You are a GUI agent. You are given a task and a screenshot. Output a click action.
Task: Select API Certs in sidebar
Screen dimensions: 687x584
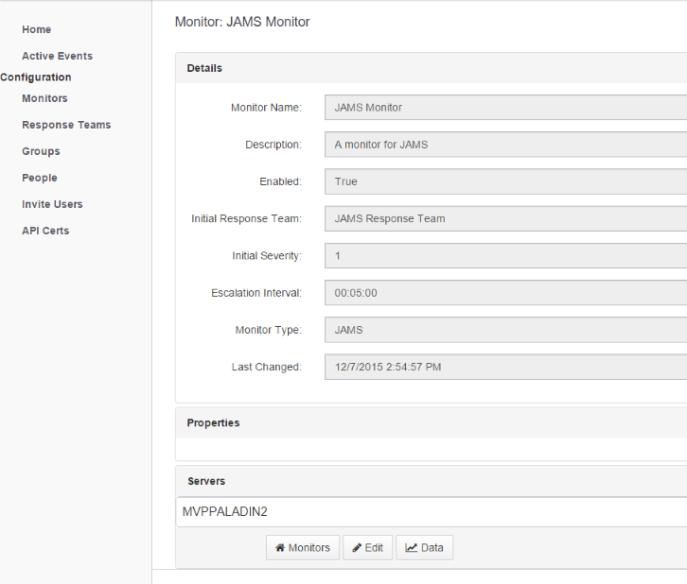tap(45, 231)
